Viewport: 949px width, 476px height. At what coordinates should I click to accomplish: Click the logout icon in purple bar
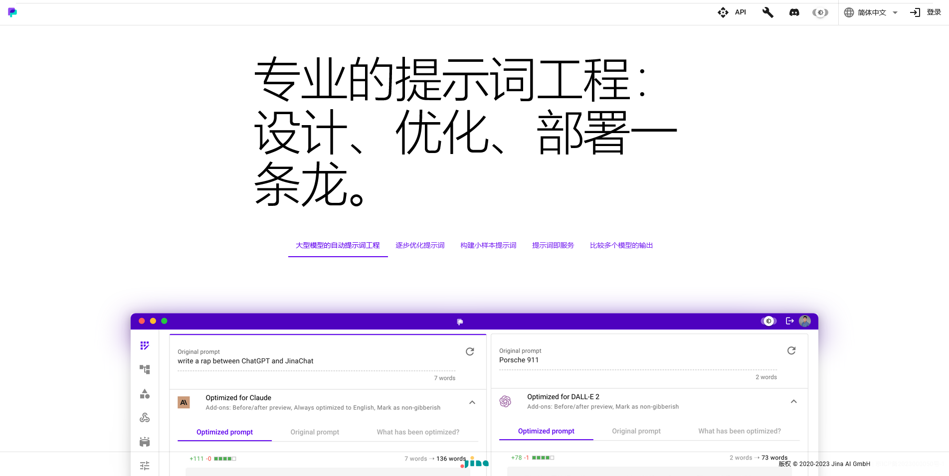pyautogui.click(x=789, y=321)
